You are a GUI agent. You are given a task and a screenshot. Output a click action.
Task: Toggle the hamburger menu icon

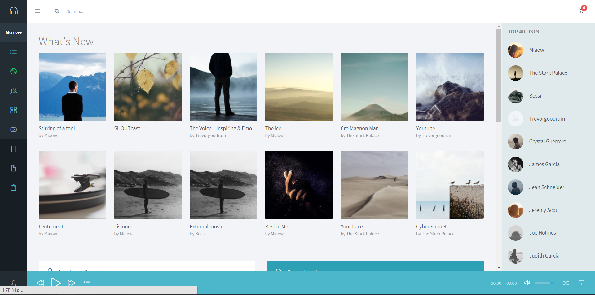(37, 11)
